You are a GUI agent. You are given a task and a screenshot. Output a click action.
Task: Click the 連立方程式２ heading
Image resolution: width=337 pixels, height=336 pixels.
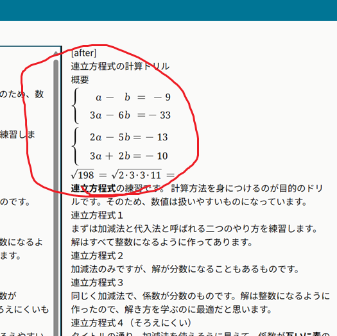(97, 256)
